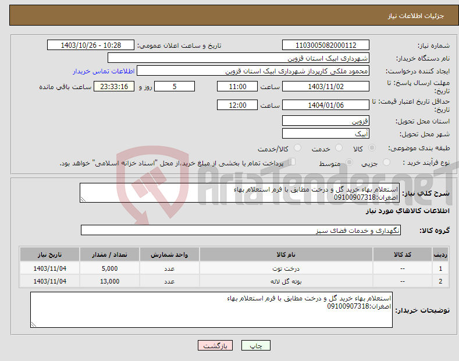Click the delivery city field آبیک
The width and height of the screenshot is (459, 361).
(326, 133)
